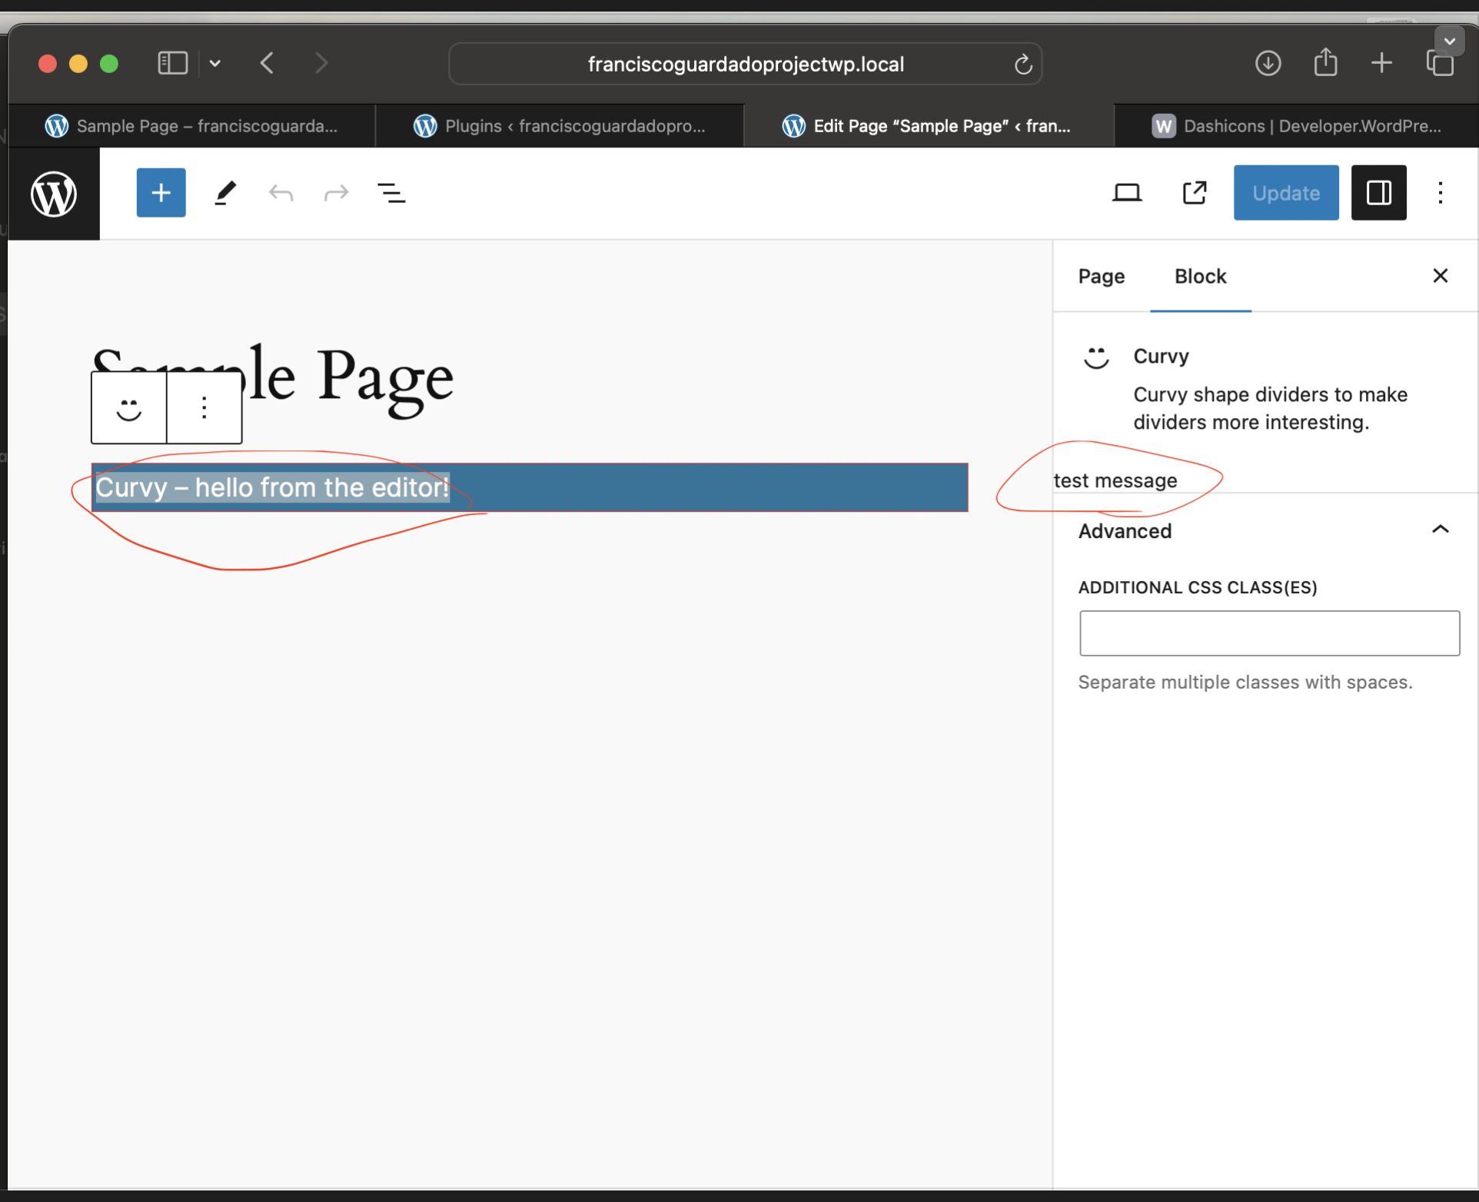The image size is (1479, 1202).
Task: Switch to the Dashicons browser tab
Action: coord(1296,126)
